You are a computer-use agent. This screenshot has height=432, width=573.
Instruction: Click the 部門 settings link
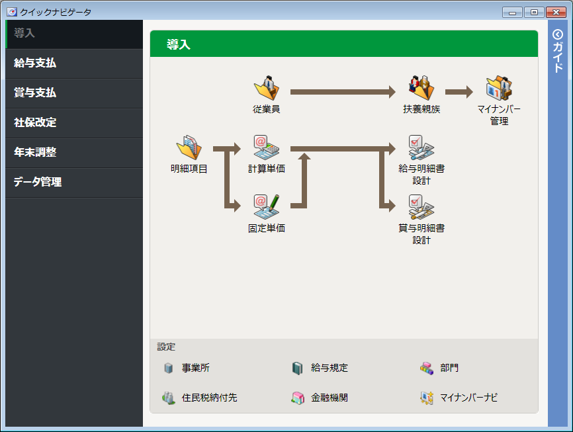[x=449, y=368]
